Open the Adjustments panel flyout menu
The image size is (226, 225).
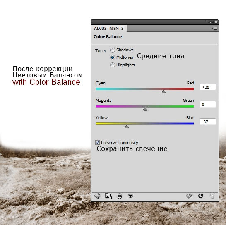coord(214,28)
